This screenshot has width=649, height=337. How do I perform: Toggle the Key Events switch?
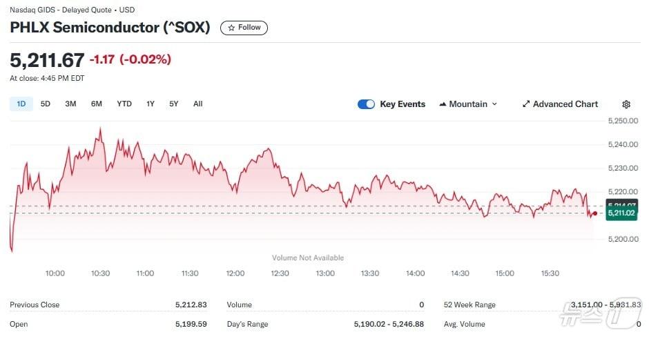point(366,104)
